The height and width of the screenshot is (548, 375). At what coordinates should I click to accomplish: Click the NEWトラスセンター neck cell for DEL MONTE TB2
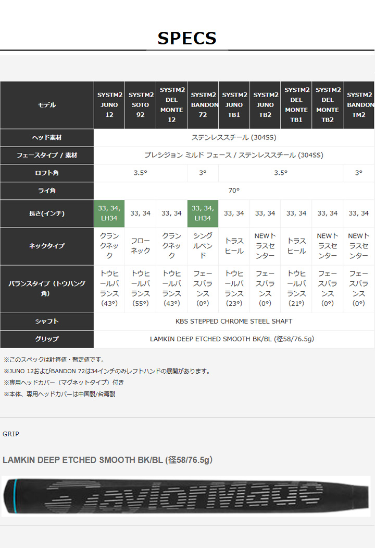[328, 246]
